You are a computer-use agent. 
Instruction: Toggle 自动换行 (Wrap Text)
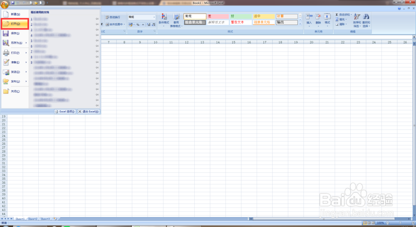pyautogui.click(x=113, y=17)
